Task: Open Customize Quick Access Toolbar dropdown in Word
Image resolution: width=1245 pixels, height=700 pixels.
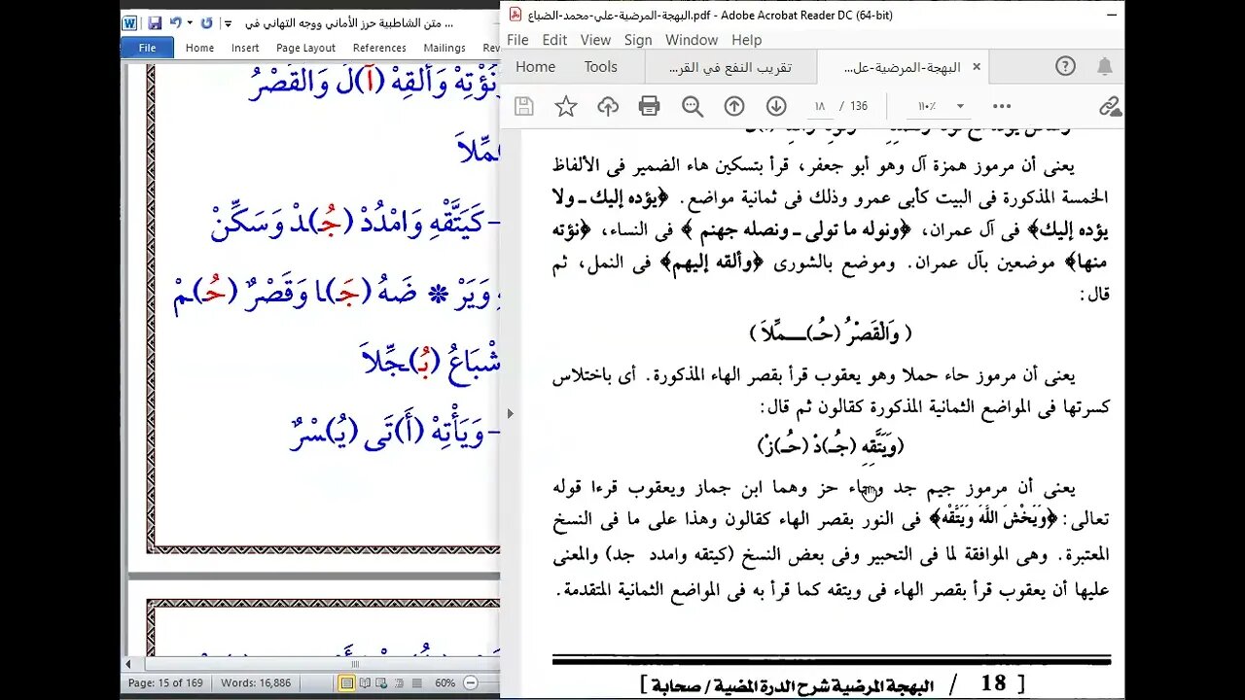Action: coord(228,22)
